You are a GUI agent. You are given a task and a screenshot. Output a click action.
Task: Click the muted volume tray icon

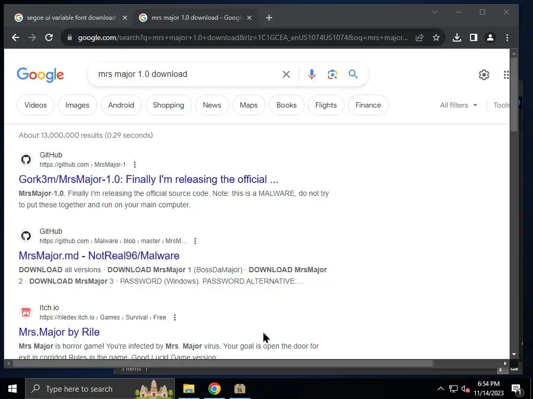coord(466,389)
